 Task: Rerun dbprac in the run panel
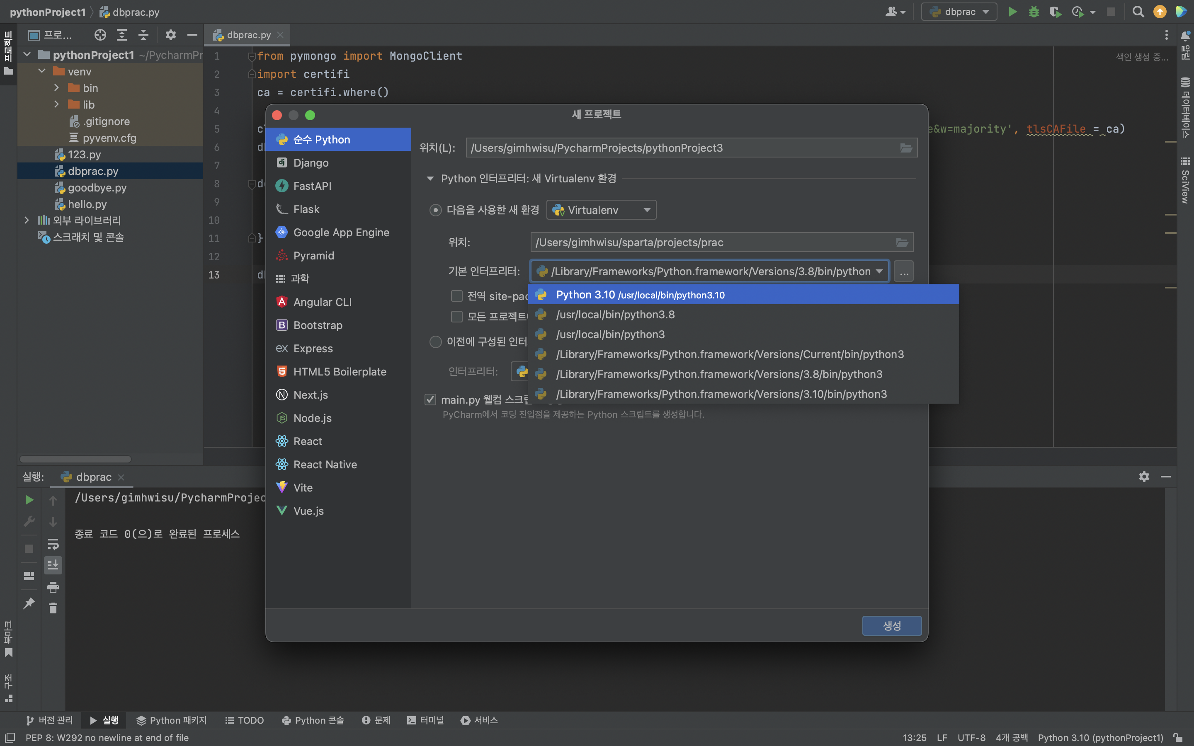[x=29, y=500]
